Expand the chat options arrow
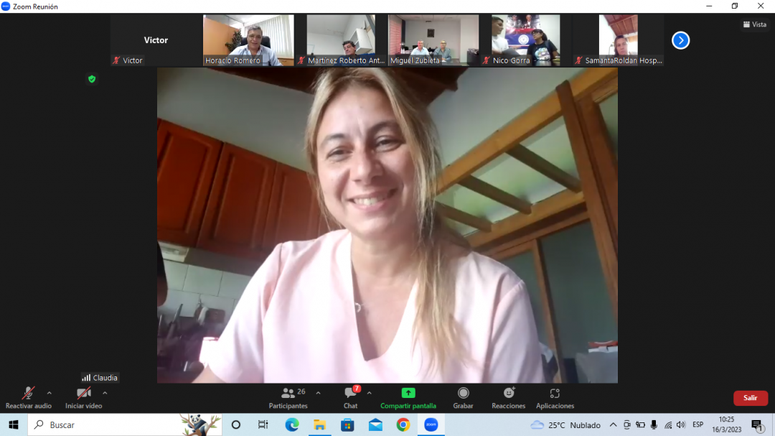The image size is (775, 436). click(x=370, y=394)
